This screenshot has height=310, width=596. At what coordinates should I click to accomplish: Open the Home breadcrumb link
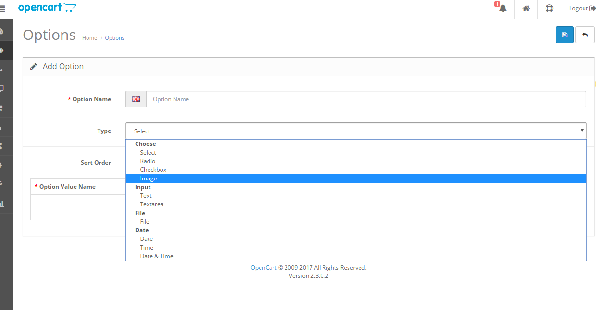(89, 38)
